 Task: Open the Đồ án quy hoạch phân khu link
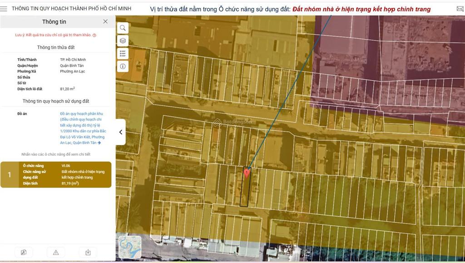(x=83, y=128)
